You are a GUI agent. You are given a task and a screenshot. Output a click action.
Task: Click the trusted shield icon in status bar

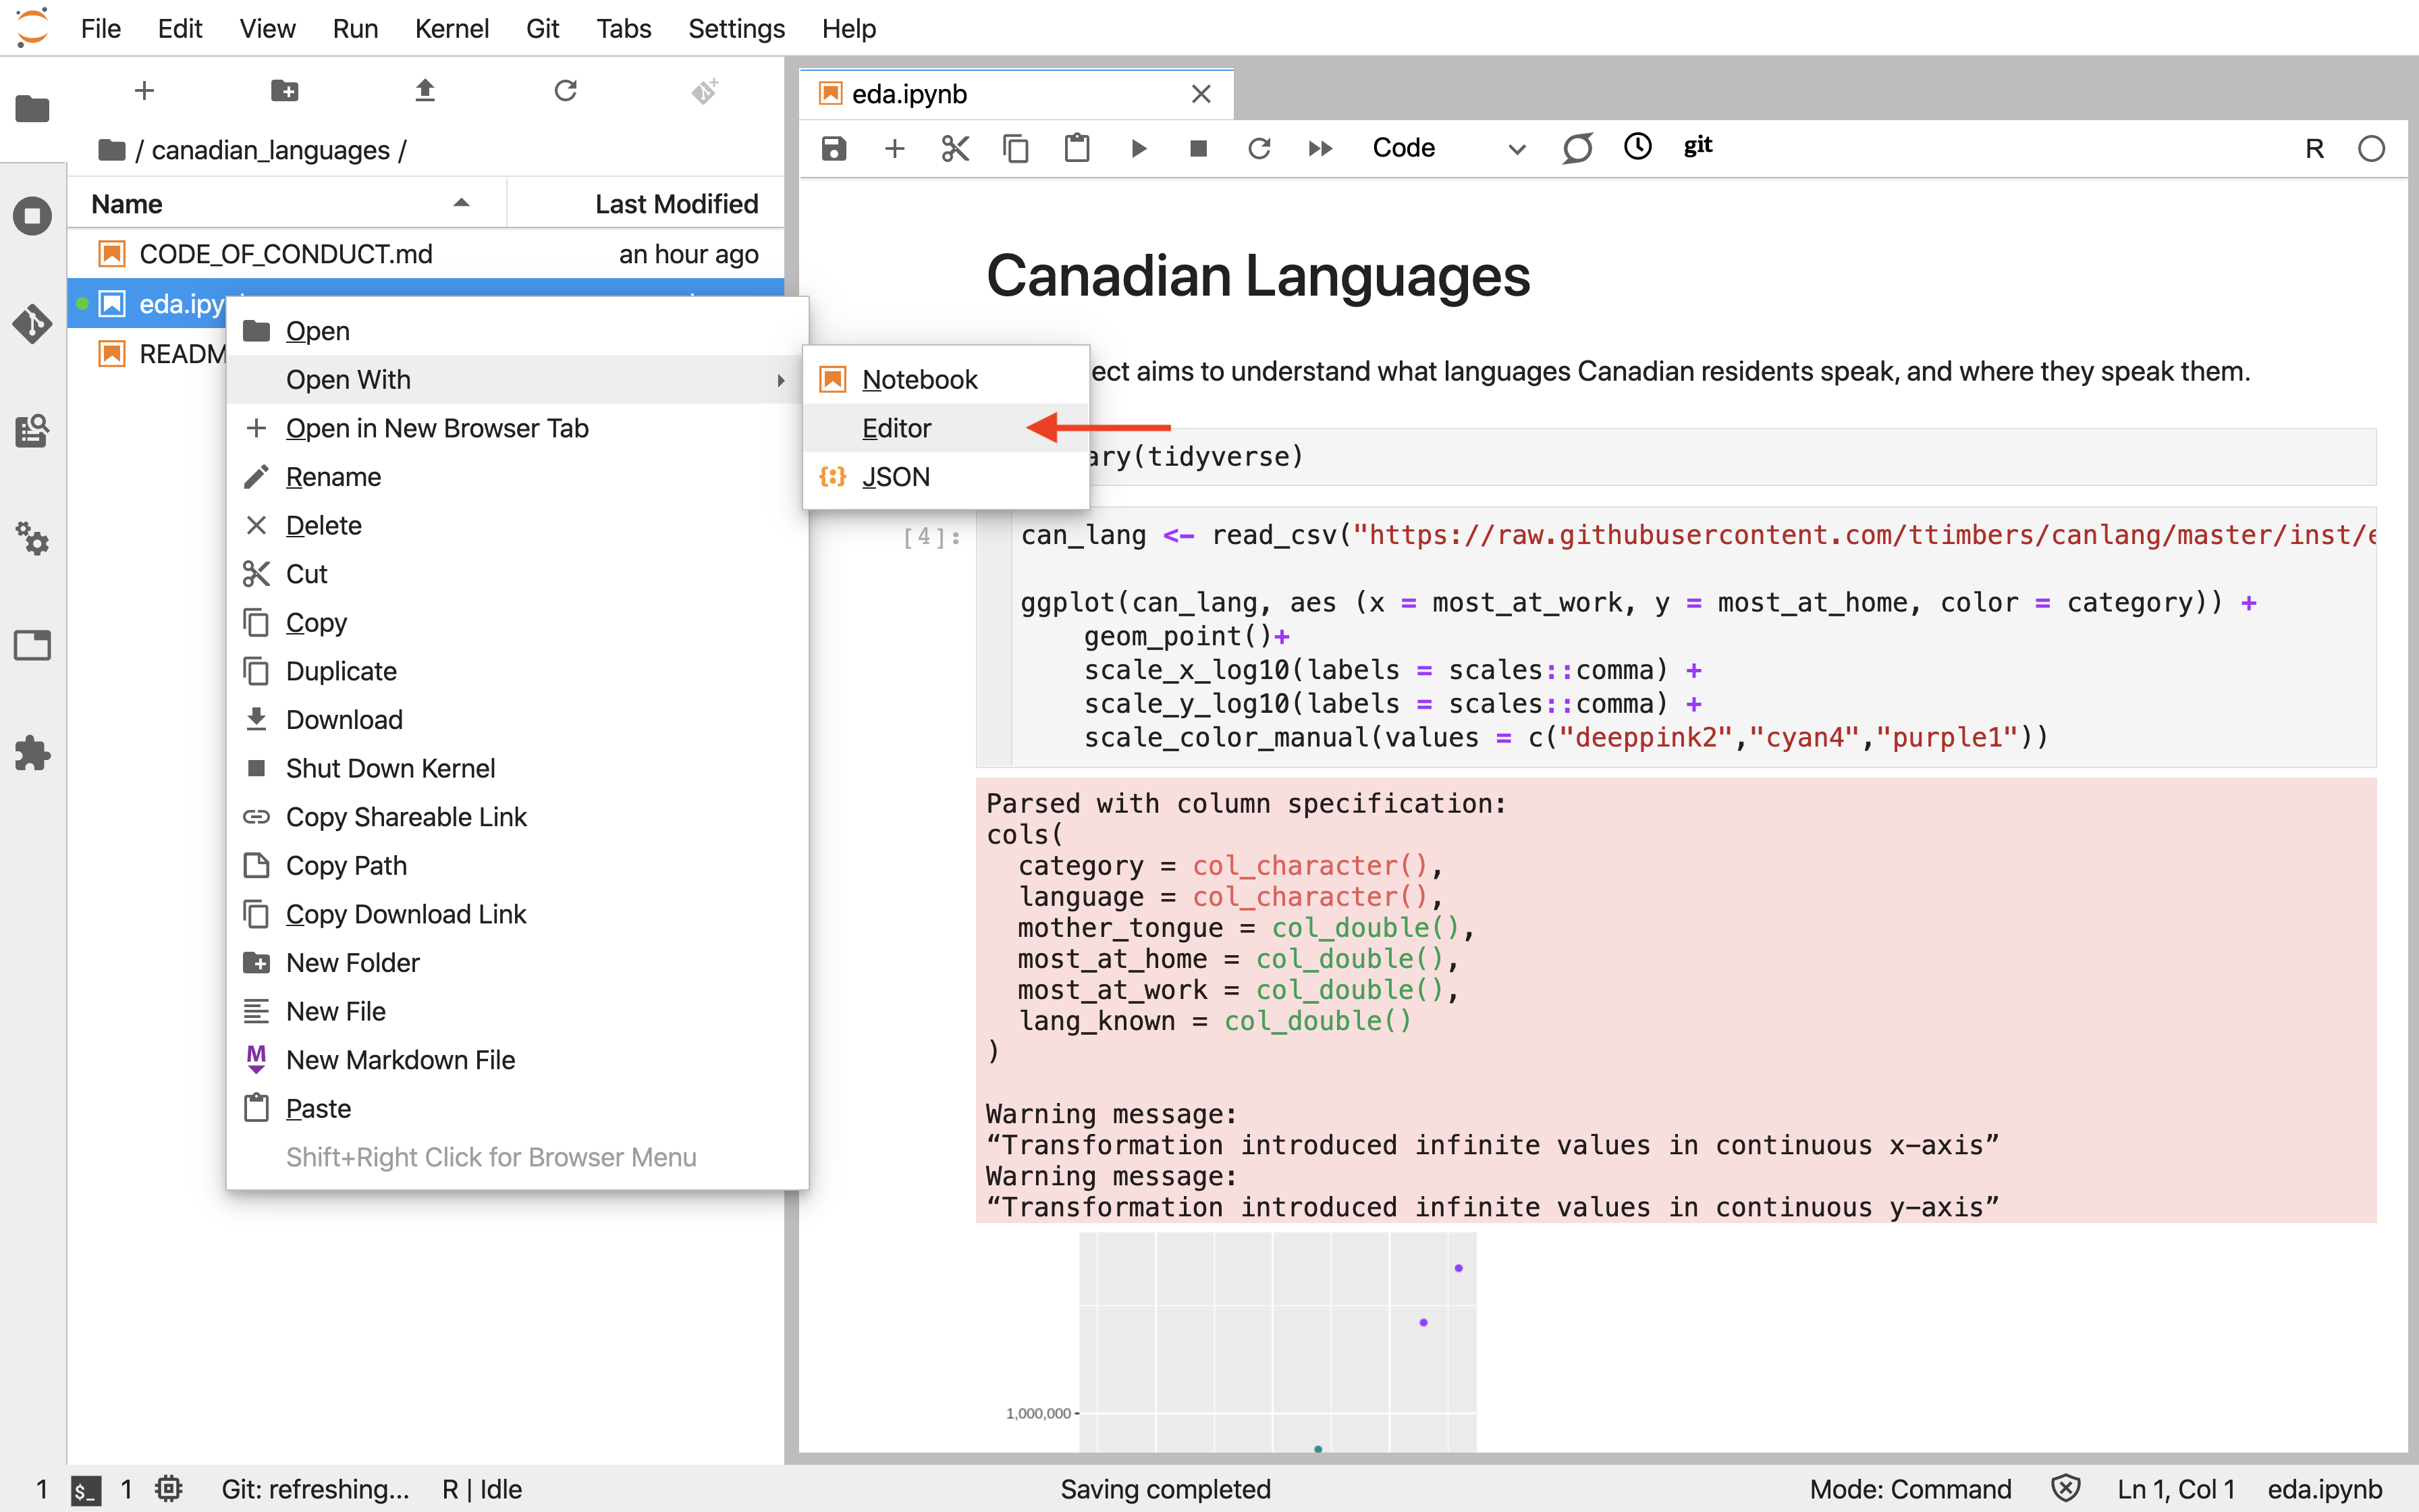(2066, 1489)
